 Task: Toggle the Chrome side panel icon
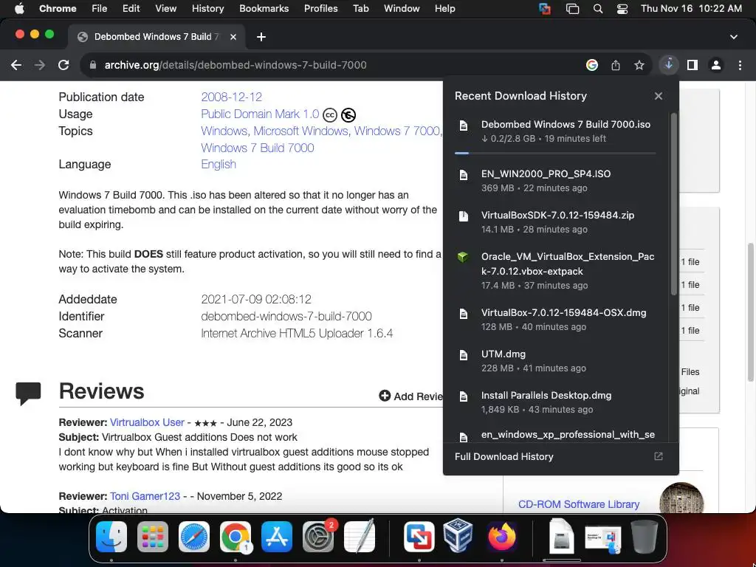point(693,65)
